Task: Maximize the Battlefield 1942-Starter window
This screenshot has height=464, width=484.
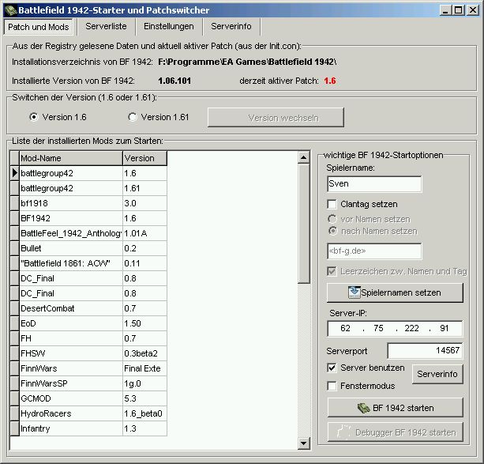Action: coord(459,10)
